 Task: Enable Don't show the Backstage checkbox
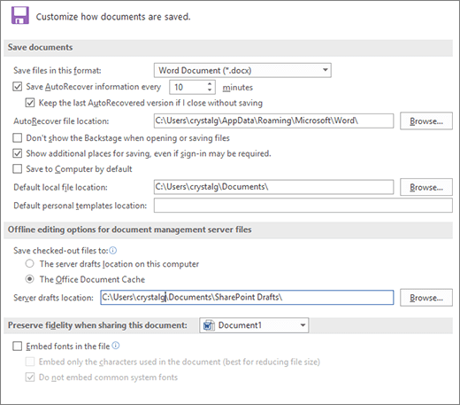17,137
